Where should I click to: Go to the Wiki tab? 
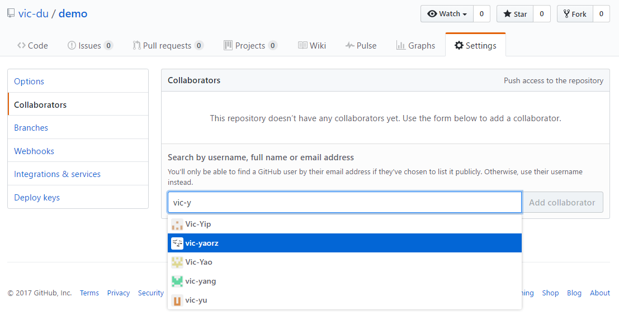pos(312,45)
